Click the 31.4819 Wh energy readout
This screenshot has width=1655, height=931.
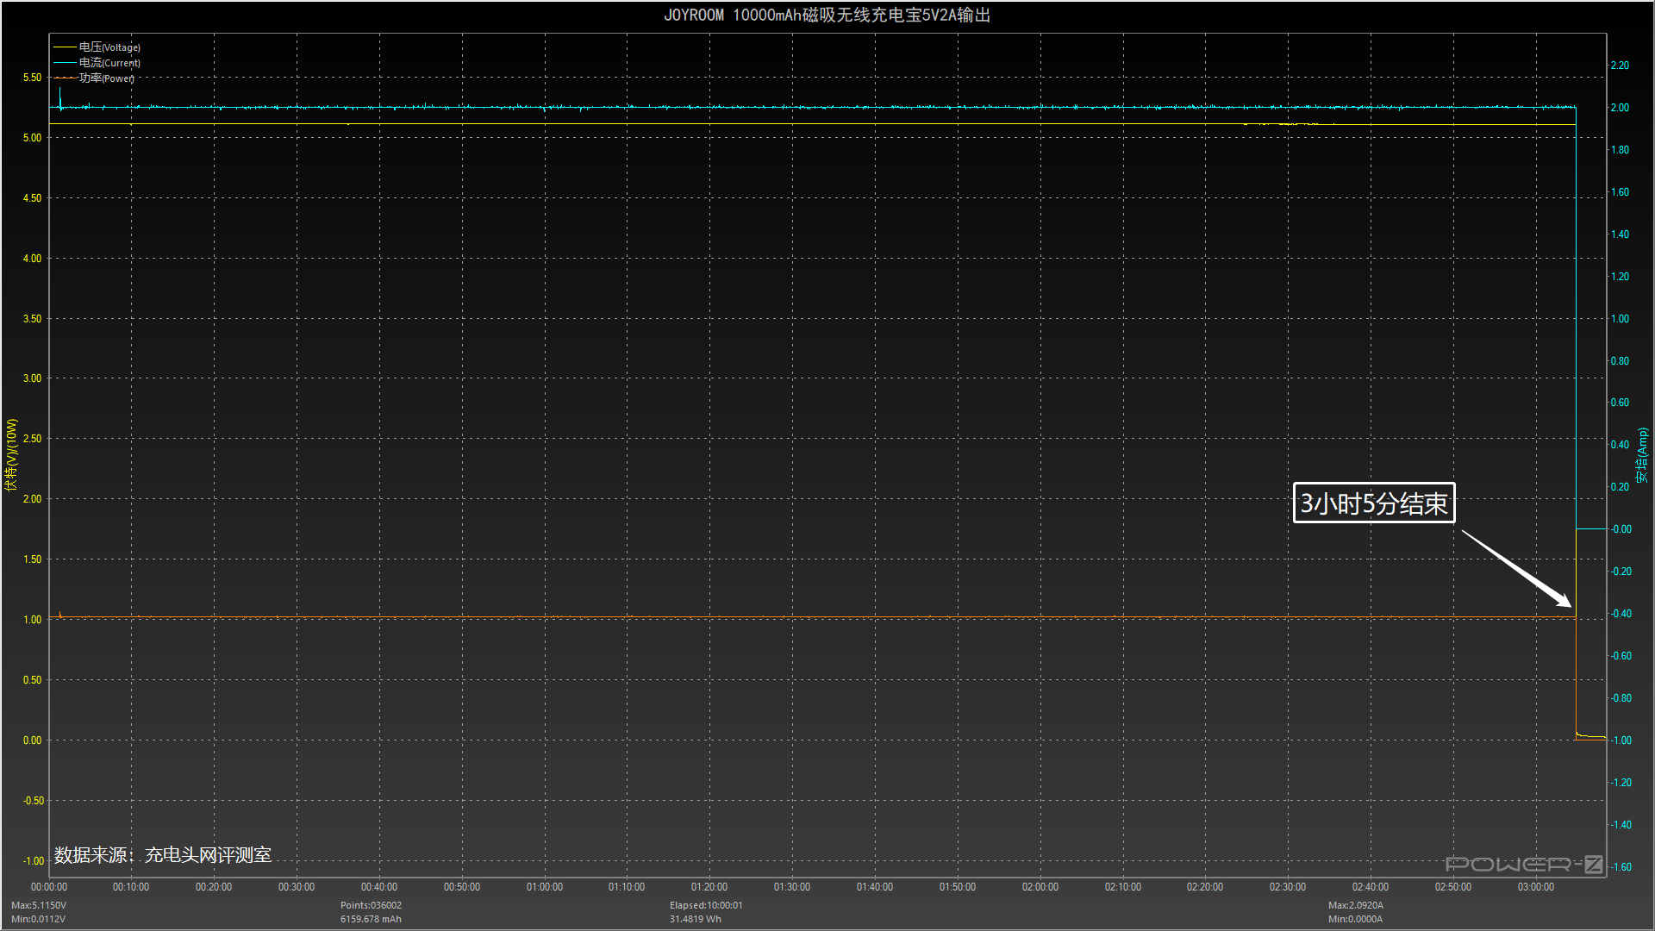tap(695, 919)
